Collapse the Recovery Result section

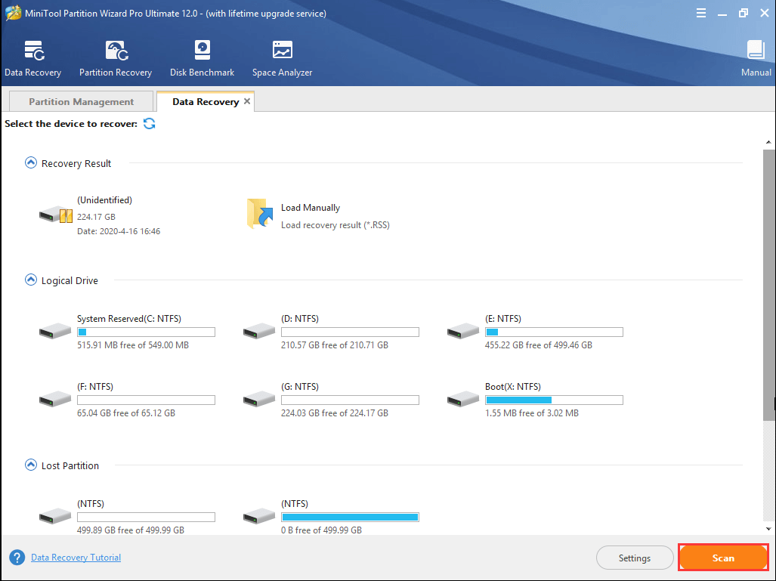tap(31, 163)
